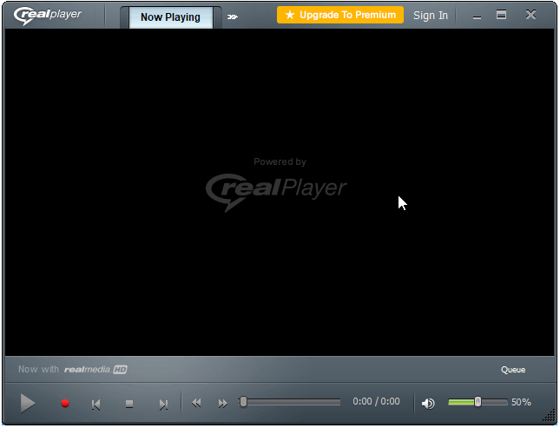Switch to the Now Playing tab
560x428 pixels.
(x=170, y=17)
